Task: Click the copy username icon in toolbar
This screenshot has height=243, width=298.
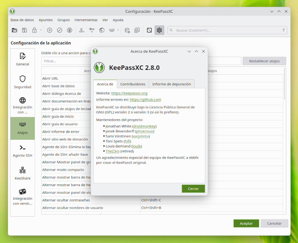Action: click(x=82, y=30)
